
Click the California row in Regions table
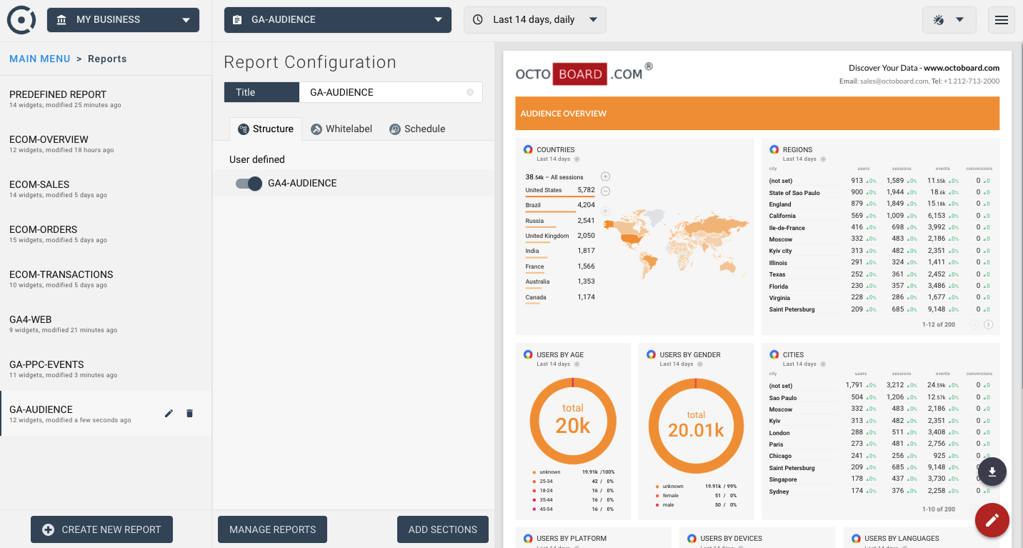[x=880, y=216]
